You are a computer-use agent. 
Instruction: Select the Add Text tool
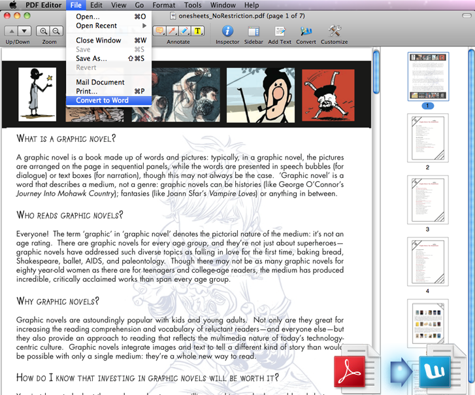[280, 31]
